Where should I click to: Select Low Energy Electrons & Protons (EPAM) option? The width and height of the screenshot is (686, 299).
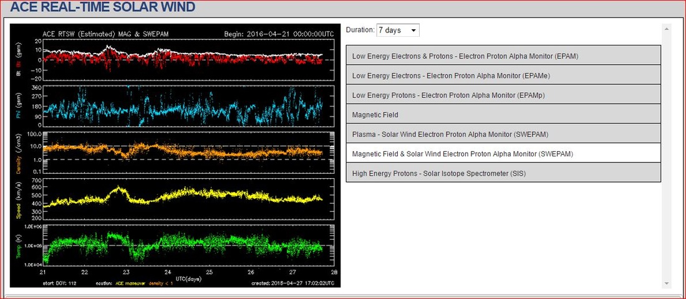[503, 55]
